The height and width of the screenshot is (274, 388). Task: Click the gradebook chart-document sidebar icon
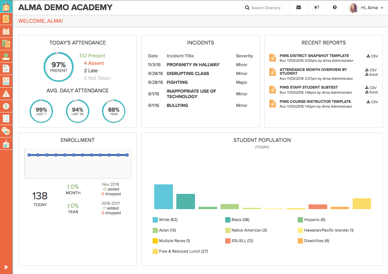[6, 68]
